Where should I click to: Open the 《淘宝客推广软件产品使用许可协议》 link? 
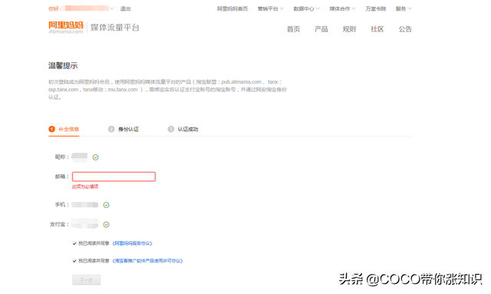point(147,261)
